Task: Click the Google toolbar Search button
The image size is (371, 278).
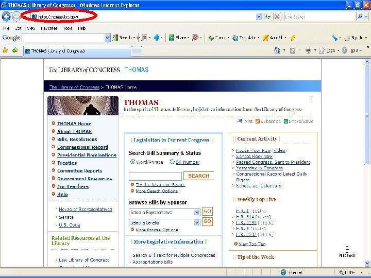Action: (122, 38)
